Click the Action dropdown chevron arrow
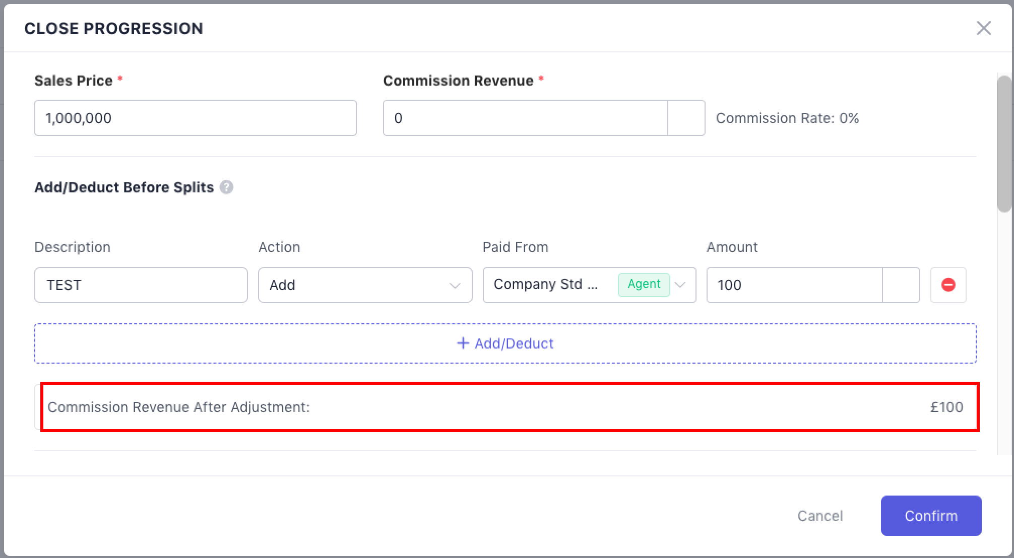Screen dimensions: 1014x558 point(455,286)
